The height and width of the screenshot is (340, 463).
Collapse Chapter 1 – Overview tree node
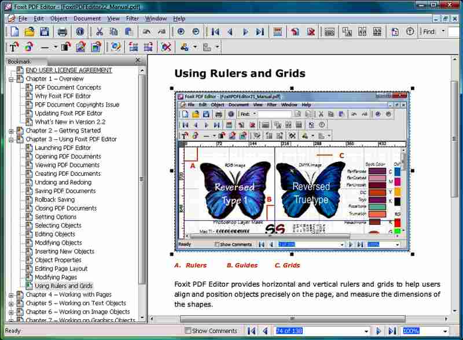click(11, 79)
